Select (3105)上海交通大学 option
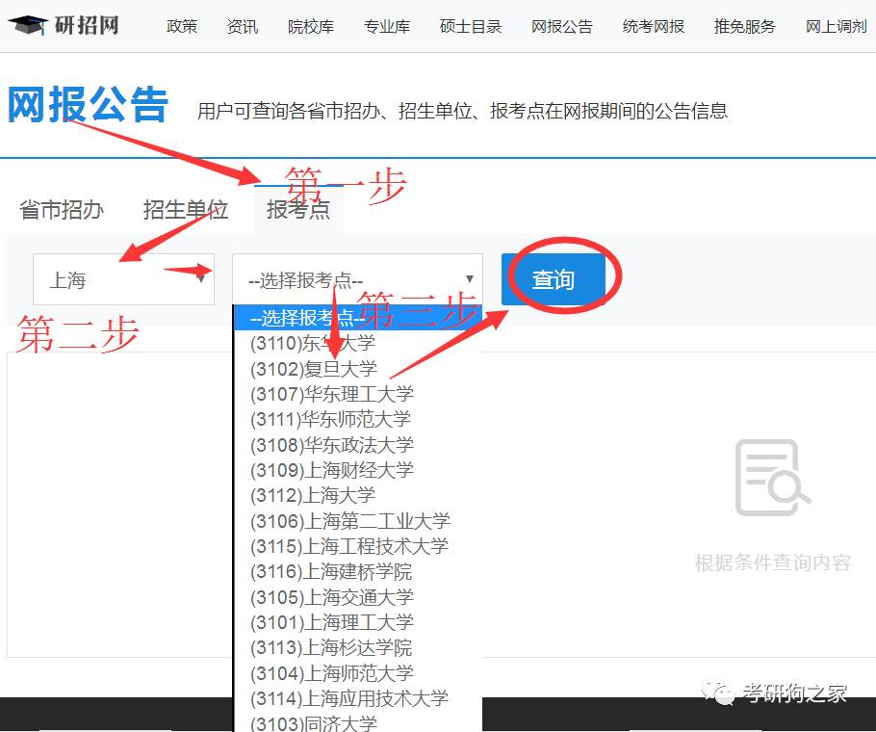The width and height of the screenshot is (876, 732). pyautogui.click(x=357, y=597)
